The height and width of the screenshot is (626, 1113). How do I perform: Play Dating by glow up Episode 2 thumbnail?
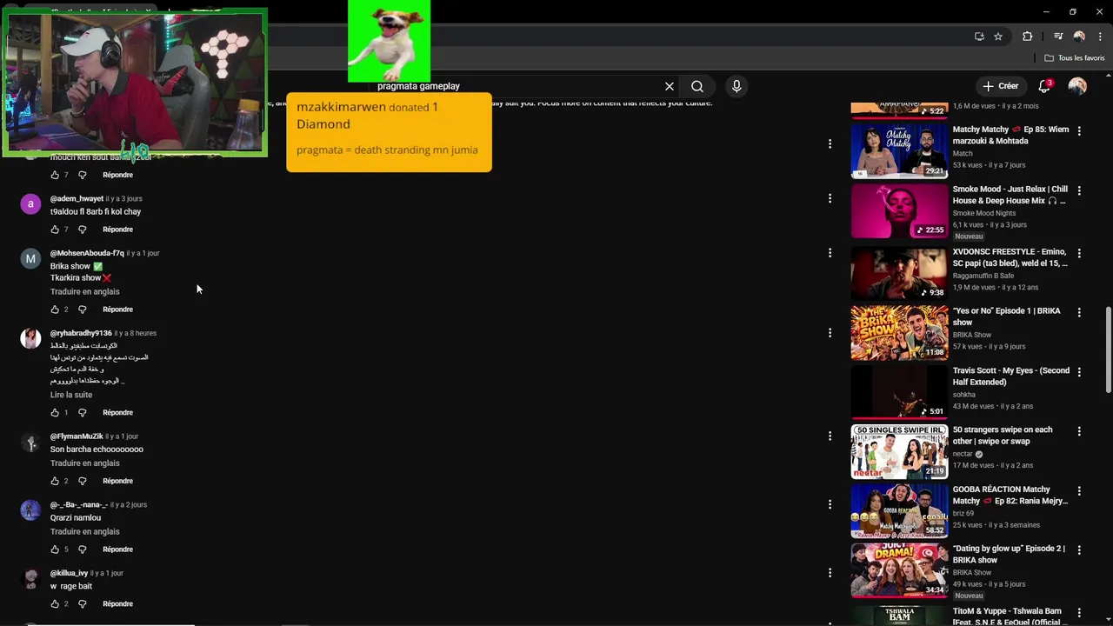tap(899, 570)
